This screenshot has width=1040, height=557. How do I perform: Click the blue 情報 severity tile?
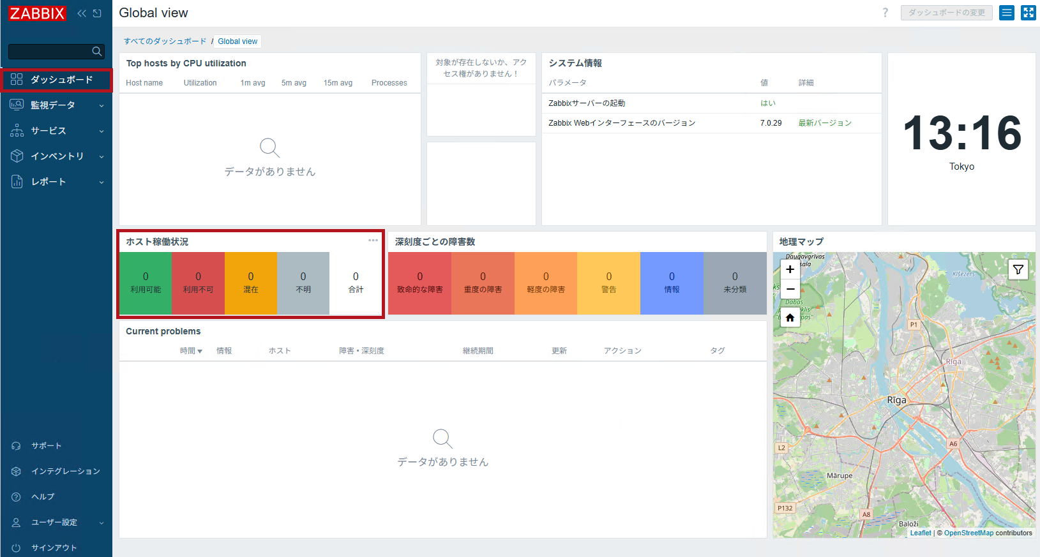click(x=672, y=283)
